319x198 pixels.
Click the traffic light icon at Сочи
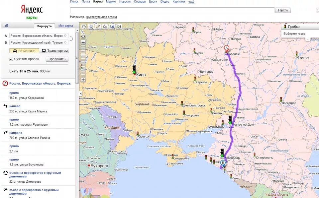tap(231, 176)
